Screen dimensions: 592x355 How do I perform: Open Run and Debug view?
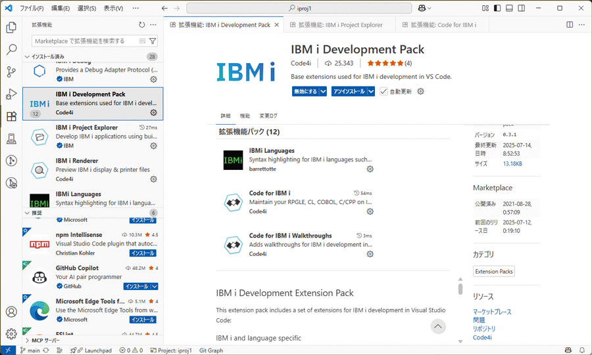click(11, 94)
